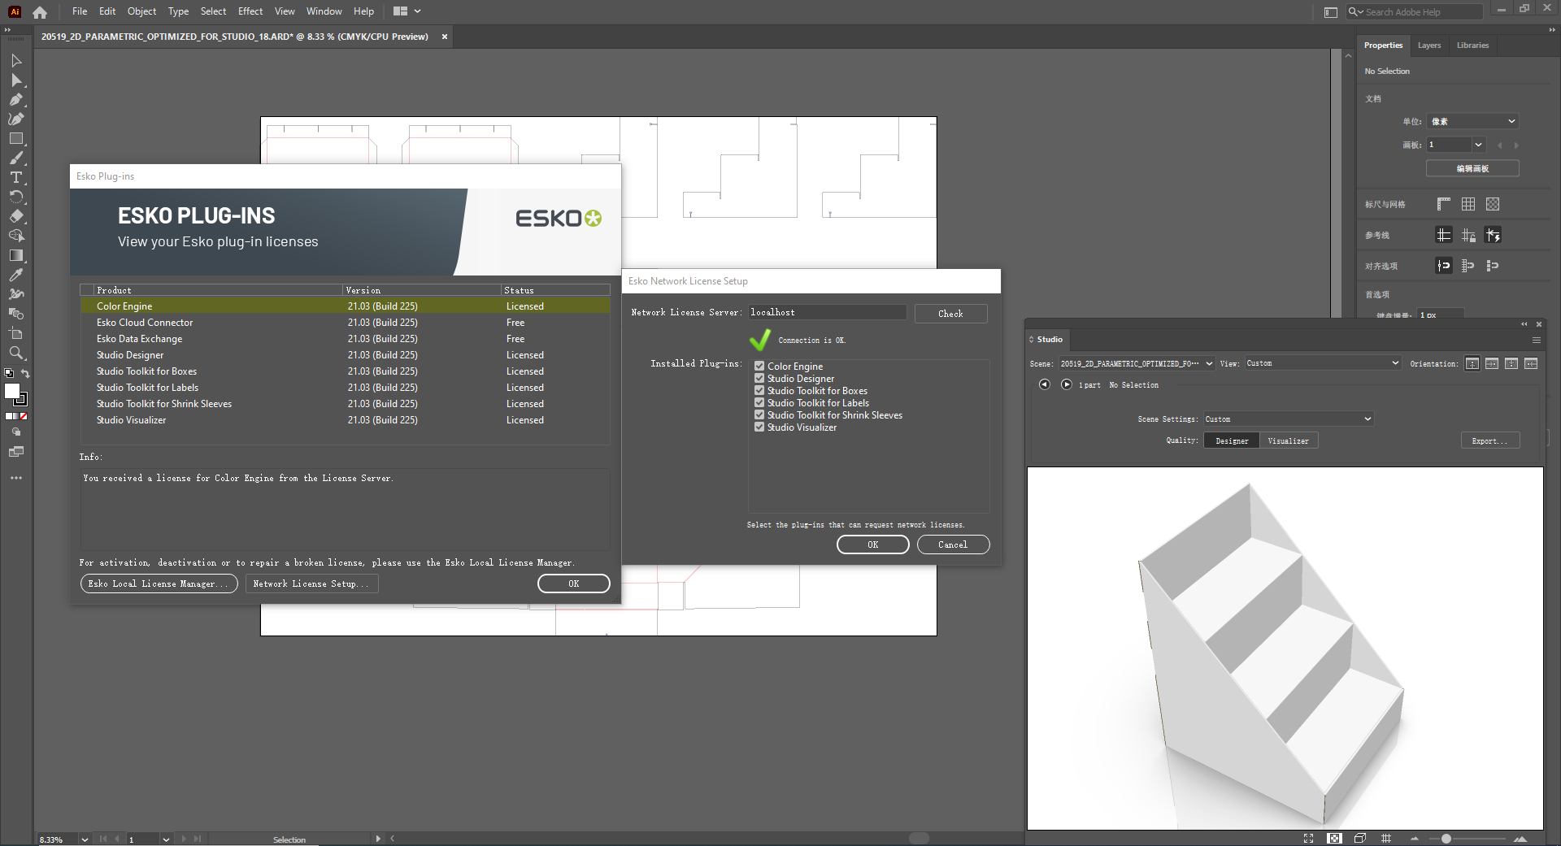
Task: Select the Paintbrush tool
Action: (15, 158)
